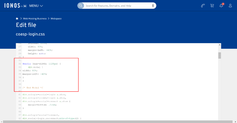
Task: Click the '/* End Modal */' comment
Action: 33,88
